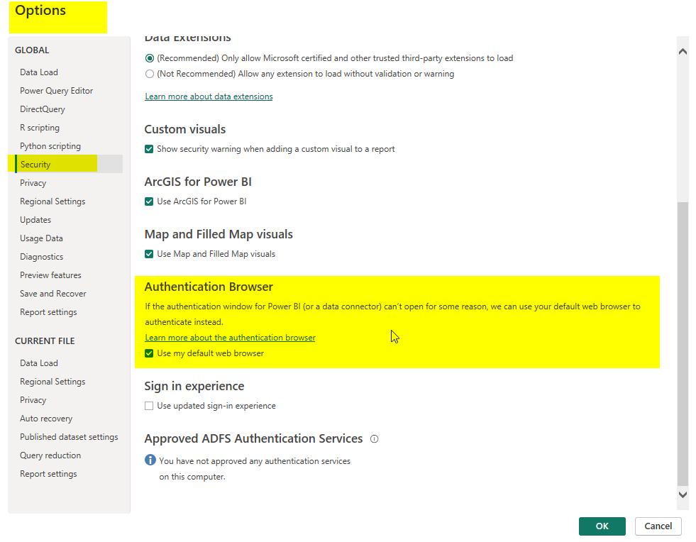696x542 pixels.
Task: Click the Cancel button
Action: pos(658,526)
